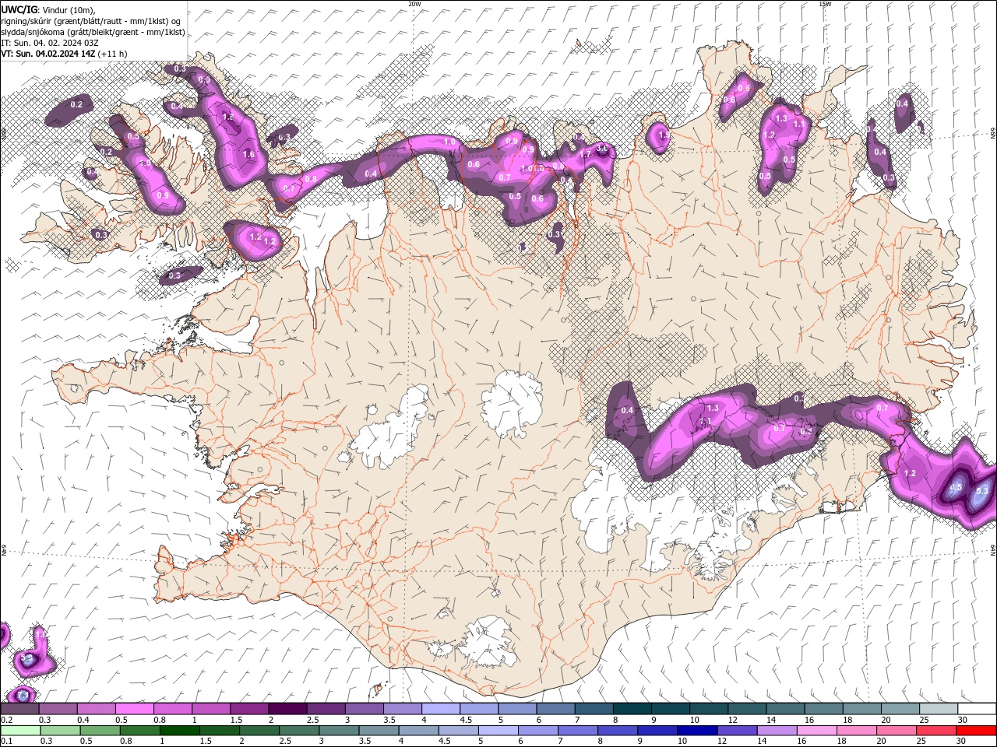The image size is (997, 747).
Task: Click the '4.5' precipitation value off the southeast coast
Action: coord(956,488)
